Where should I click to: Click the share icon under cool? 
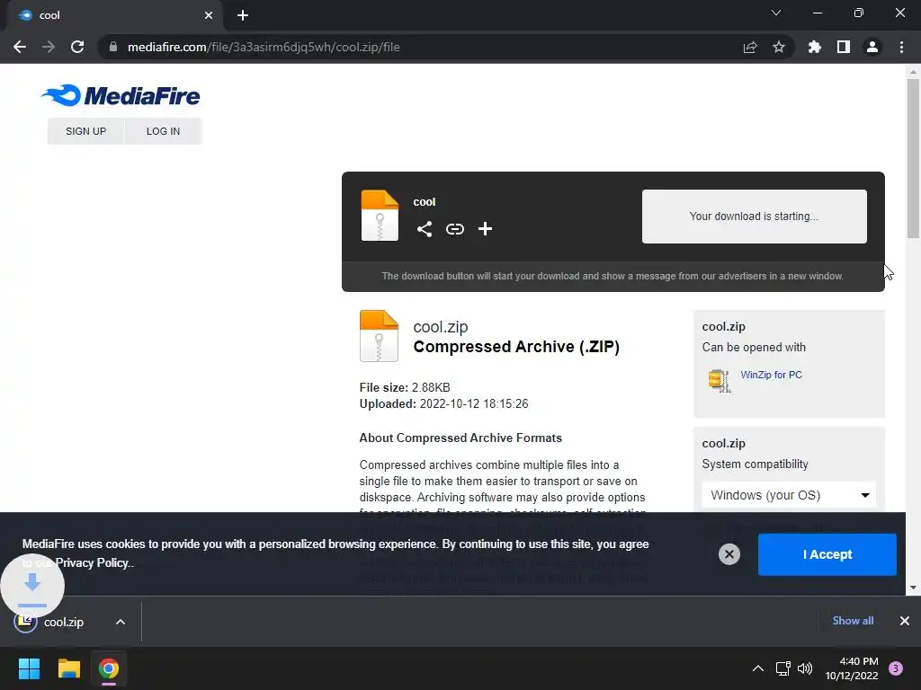coord(425,229)
